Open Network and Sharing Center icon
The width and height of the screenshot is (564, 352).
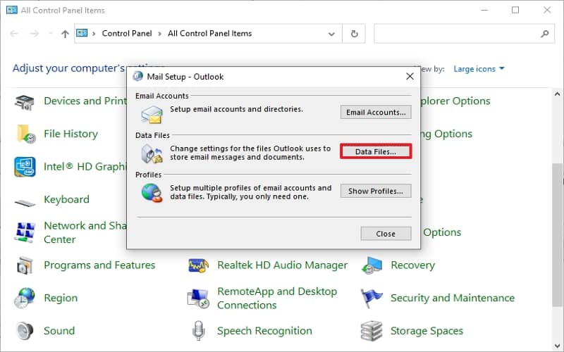[25, 232]
